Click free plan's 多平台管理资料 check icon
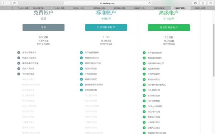 [19, 53]
